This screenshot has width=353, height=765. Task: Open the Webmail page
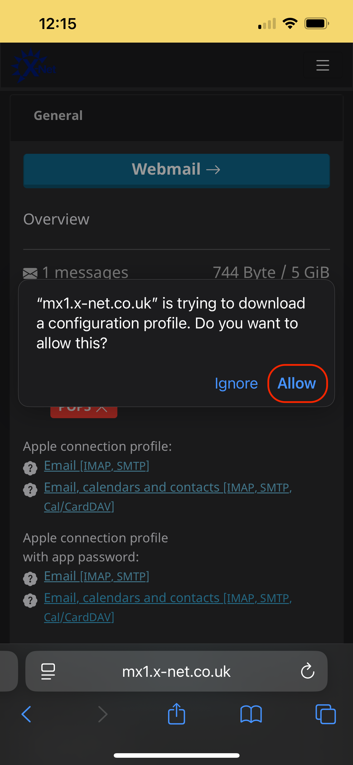click(176, 170)
